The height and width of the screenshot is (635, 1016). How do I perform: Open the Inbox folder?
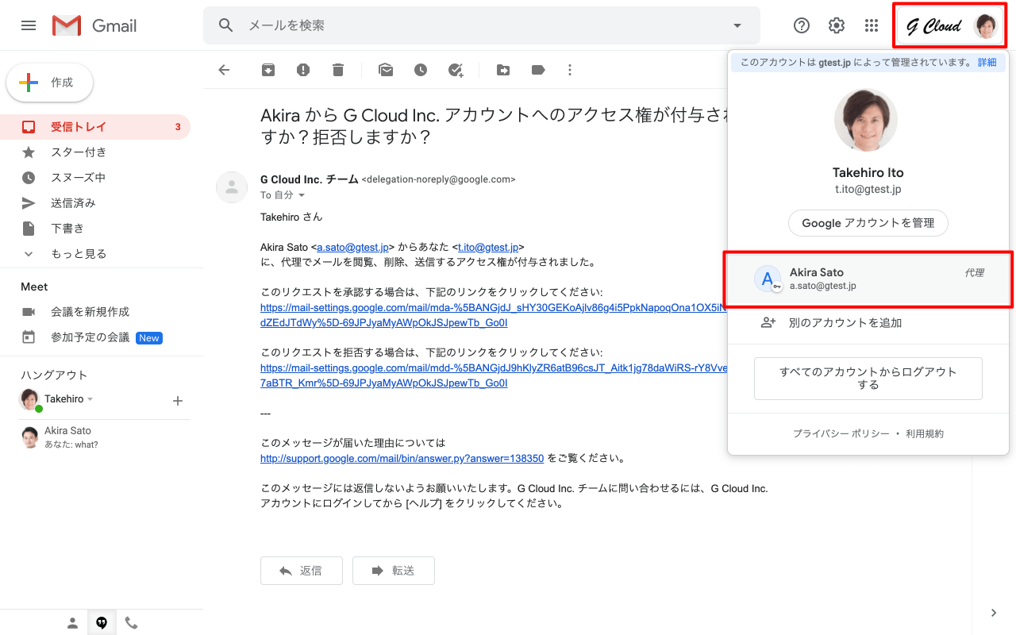(x=95, y=127)
